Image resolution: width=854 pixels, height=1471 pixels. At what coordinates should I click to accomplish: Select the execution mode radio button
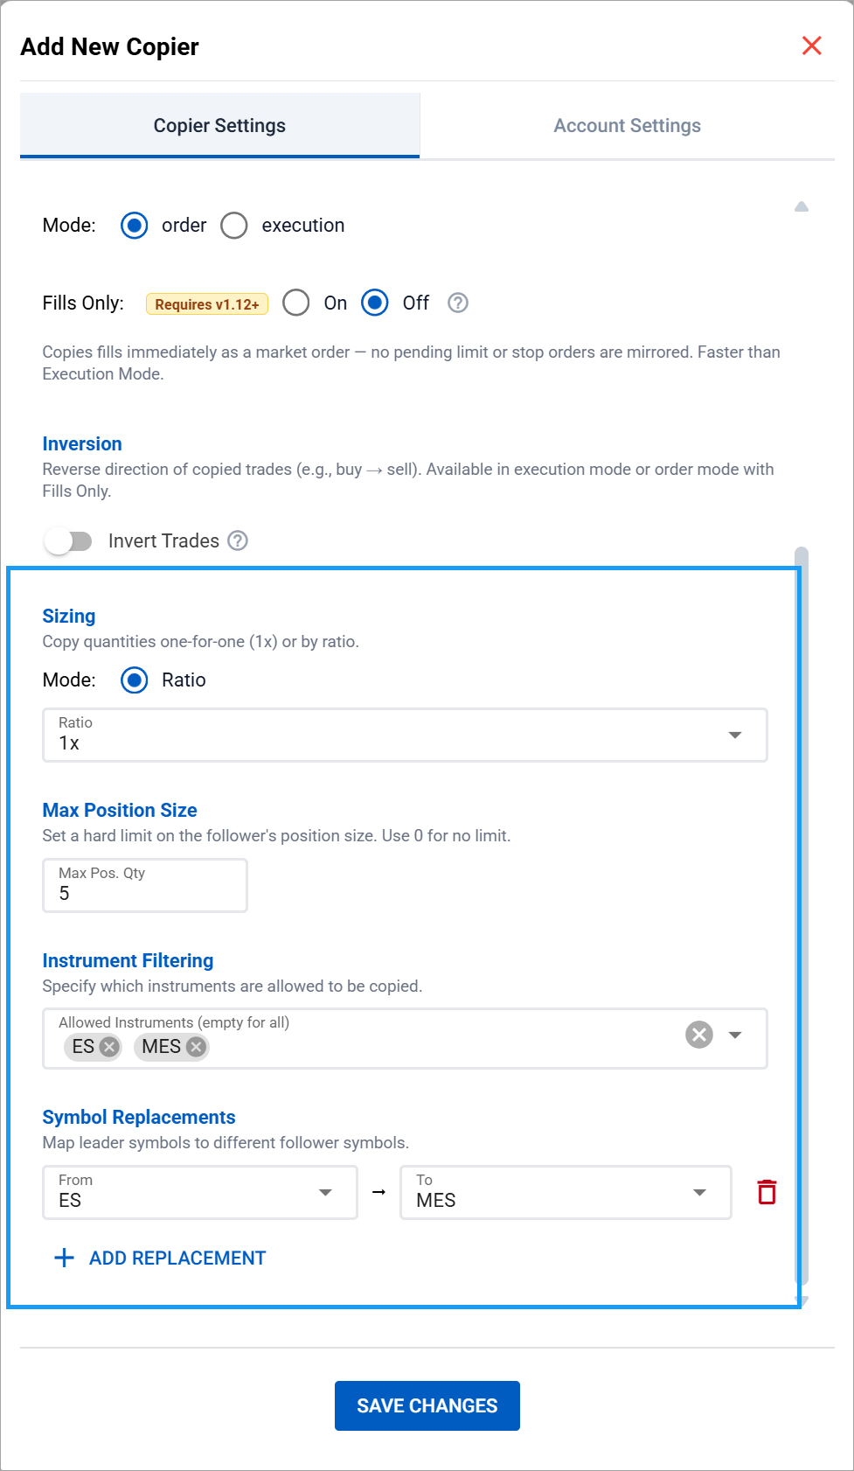[234, 226]
